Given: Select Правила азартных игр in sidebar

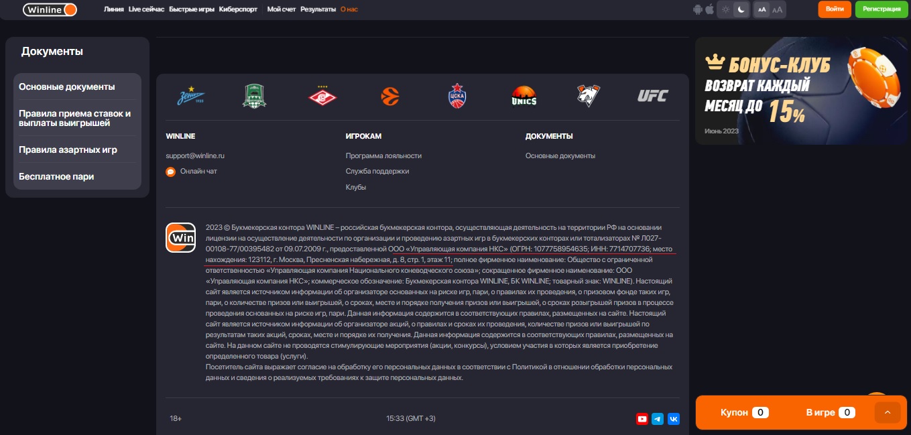Looking at the screenshot, I should click(68, 149).
